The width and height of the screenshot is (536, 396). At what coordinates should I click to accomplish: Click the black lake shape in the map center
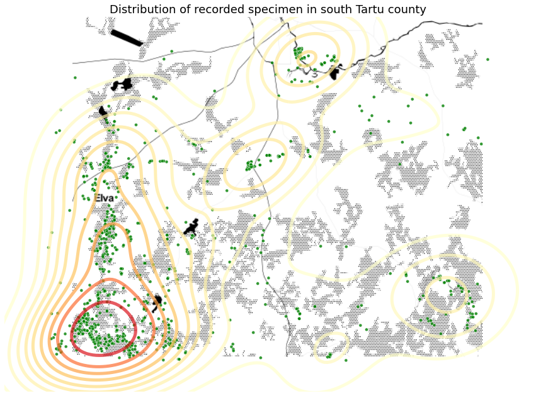(191, 228)
